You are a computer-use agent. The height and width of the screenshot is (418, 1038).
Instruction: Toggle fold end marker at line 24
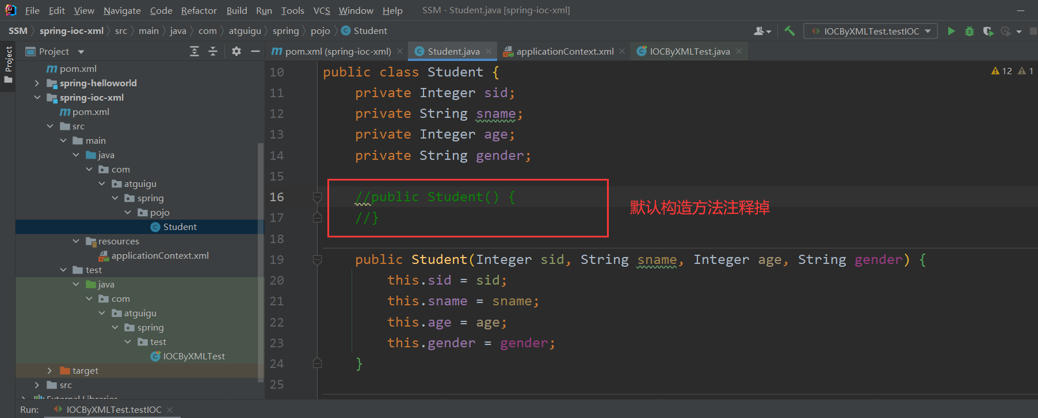317,363
